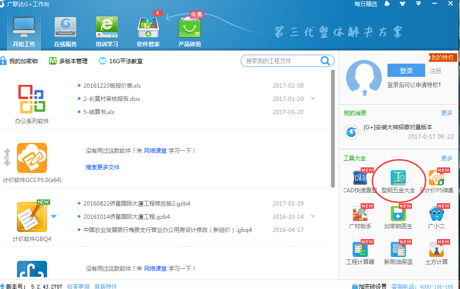The height and width of the screenshot is (289, 460).
Task: Click 网络课堂 link in GCCP5.0 row
Action: [x=155, y=151]
